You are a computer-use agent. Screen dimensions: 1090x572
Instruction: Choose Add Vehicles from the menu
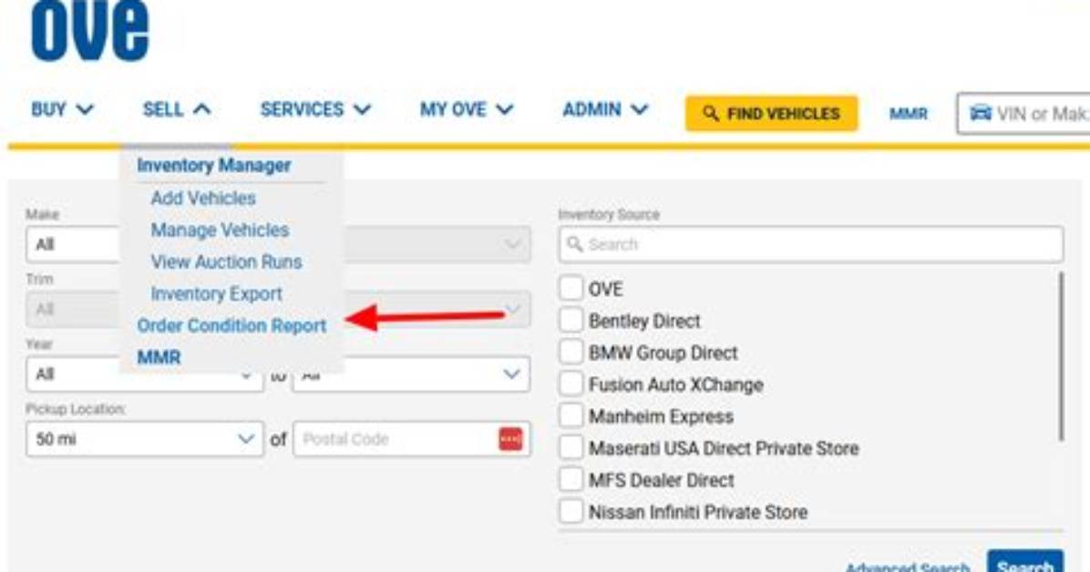pyautogui.click(x=203, y=198)
